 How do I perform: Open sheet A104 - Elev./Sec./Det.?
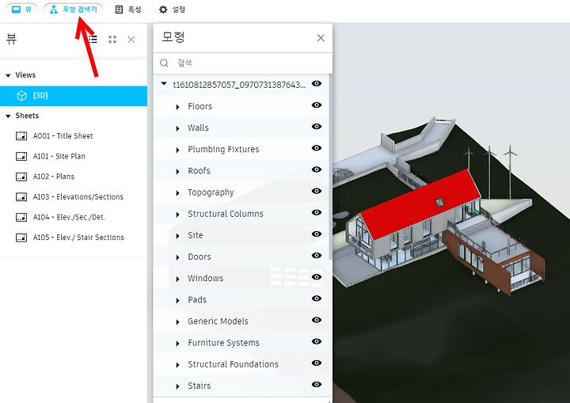pos(69,217)
